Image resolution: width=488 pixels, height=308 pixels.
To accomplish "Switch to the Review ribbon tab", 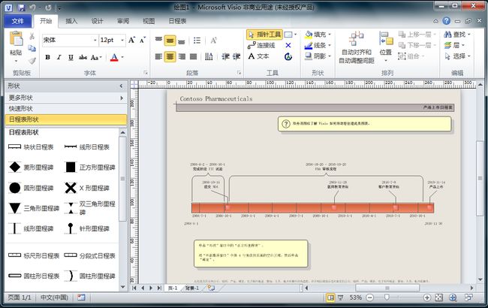I will coord(123,21).
